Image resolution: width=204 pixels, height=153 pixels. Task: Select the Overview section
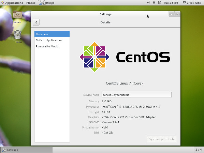click(52, 34)
